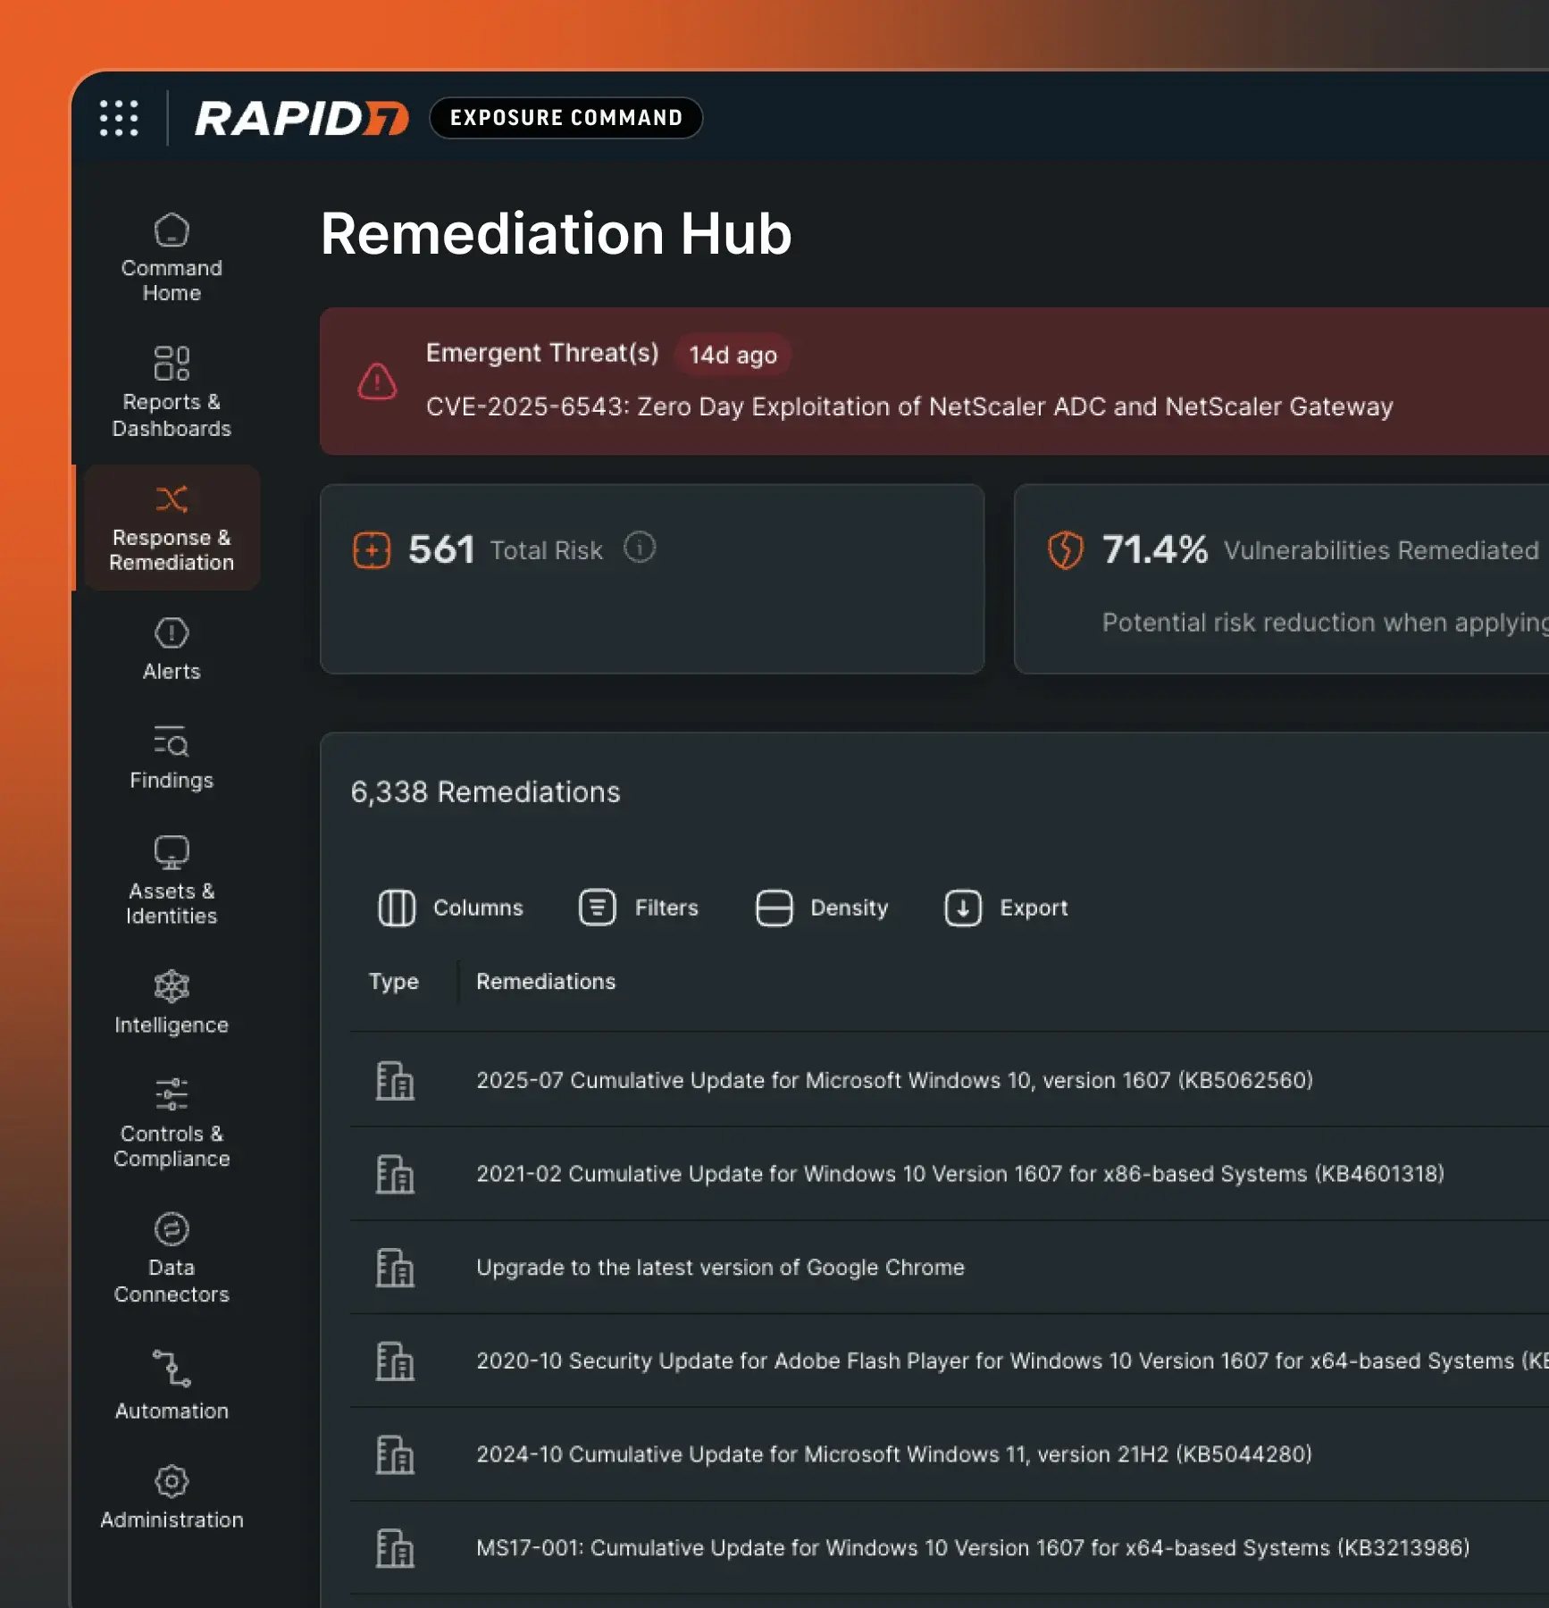Click the Columns toolbar icon

click(x=397, y=908)
